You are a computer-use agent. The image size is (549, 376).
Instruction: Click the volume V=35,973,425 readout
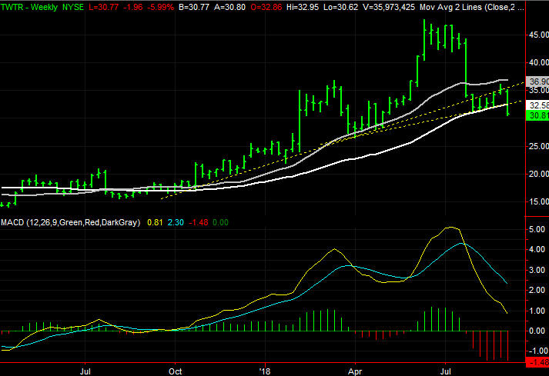tap(389, 7)
